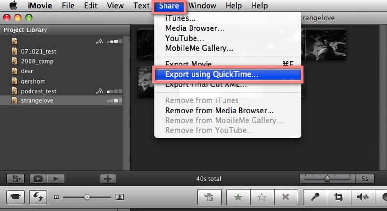Open the voiceover microphone tool
This screenshot has height=211, width=387.
point(315,197)
